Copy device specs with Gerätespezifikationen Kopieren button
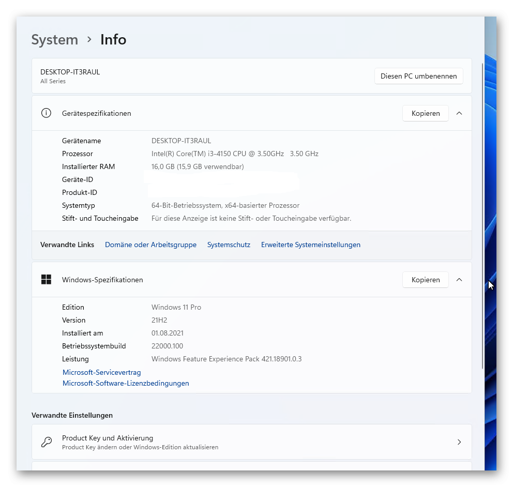Viewport: 513px width, 487px height. (x=425, y=113)
